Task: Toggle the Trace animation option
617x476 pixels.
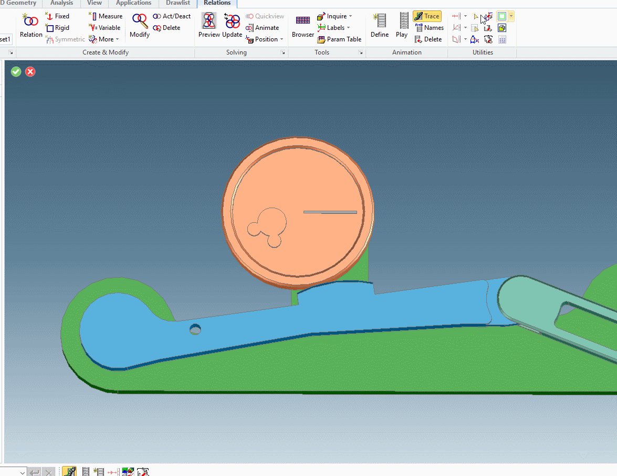Action: click(x=427, y=16)
